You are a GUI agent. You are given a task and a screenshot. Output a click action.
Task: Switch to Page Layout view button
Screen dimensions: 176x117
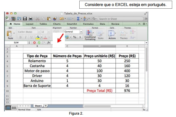click(14, 108)
